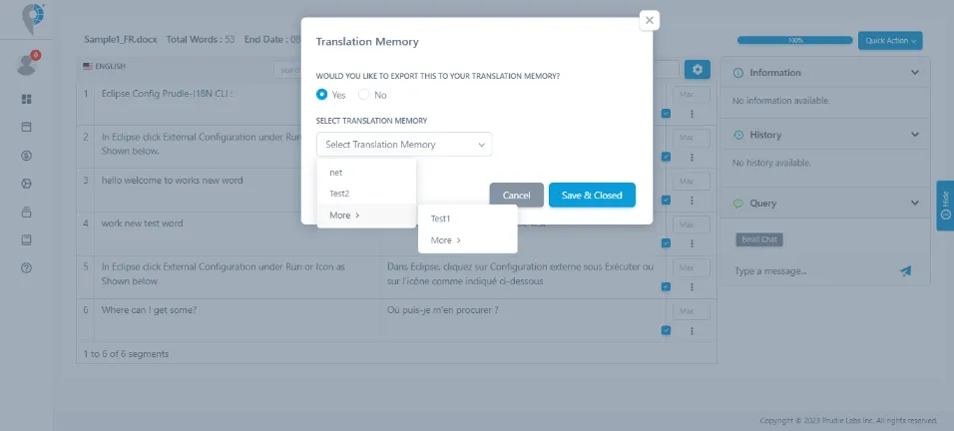The image size is (954, 431).
Task: Open the book icon in sidebar
Action: click(26, 240)
